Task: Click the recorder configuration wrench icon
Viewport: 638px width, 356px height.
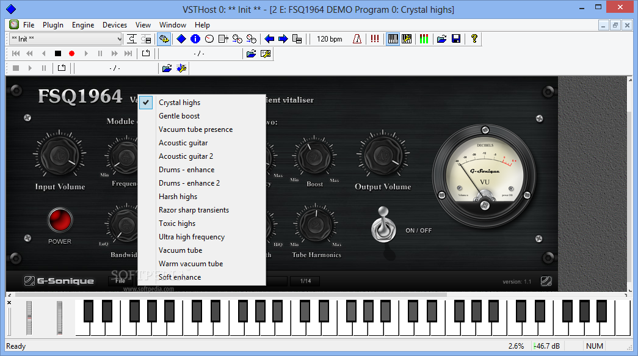Action: (266, 54)
